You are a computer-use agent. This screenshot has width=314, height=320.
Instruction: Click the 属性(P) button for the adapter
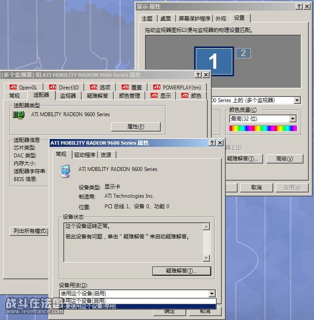coord(136,127)
